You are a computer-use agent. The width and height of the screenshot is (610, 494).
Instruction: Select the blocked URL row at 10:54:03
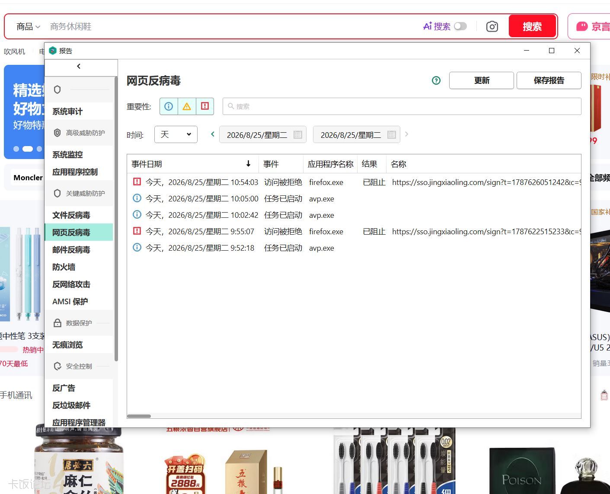coord(354,182)
